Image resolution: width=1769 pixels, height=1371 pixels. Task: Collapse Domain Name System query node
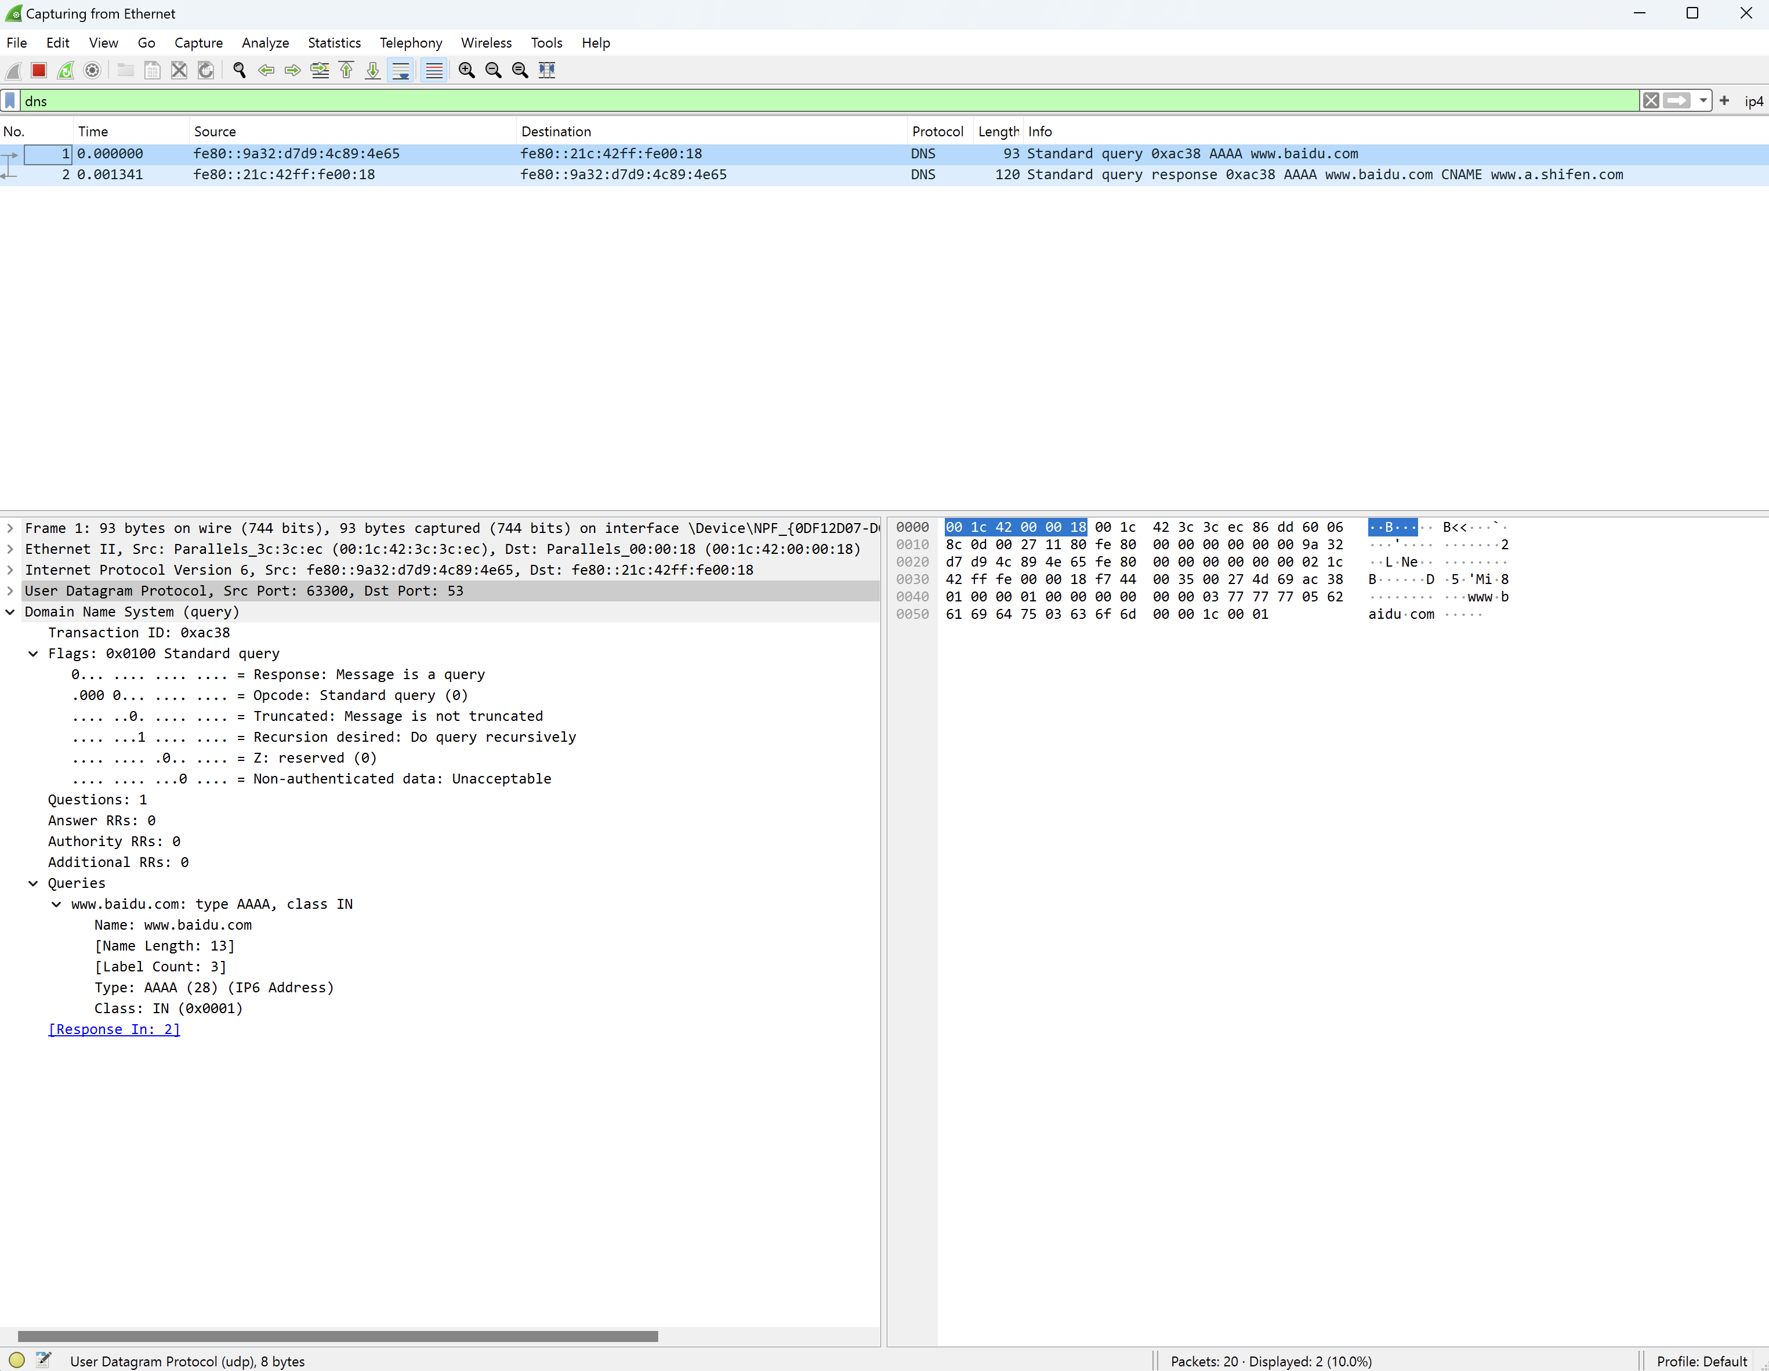coord(10,612)
